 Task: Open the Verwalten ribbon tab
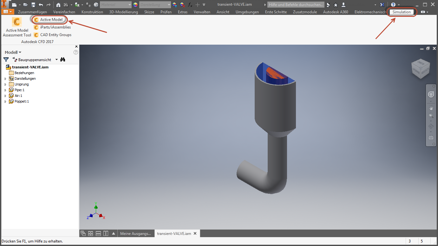pyautogui.click(x=202, y=12)
